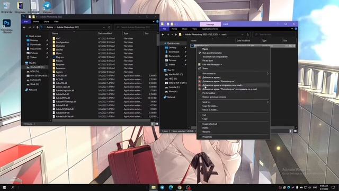Choose Cut in the context menu
Screen dimensions: 339x191
pyautogui.click(x=233, y=115)
